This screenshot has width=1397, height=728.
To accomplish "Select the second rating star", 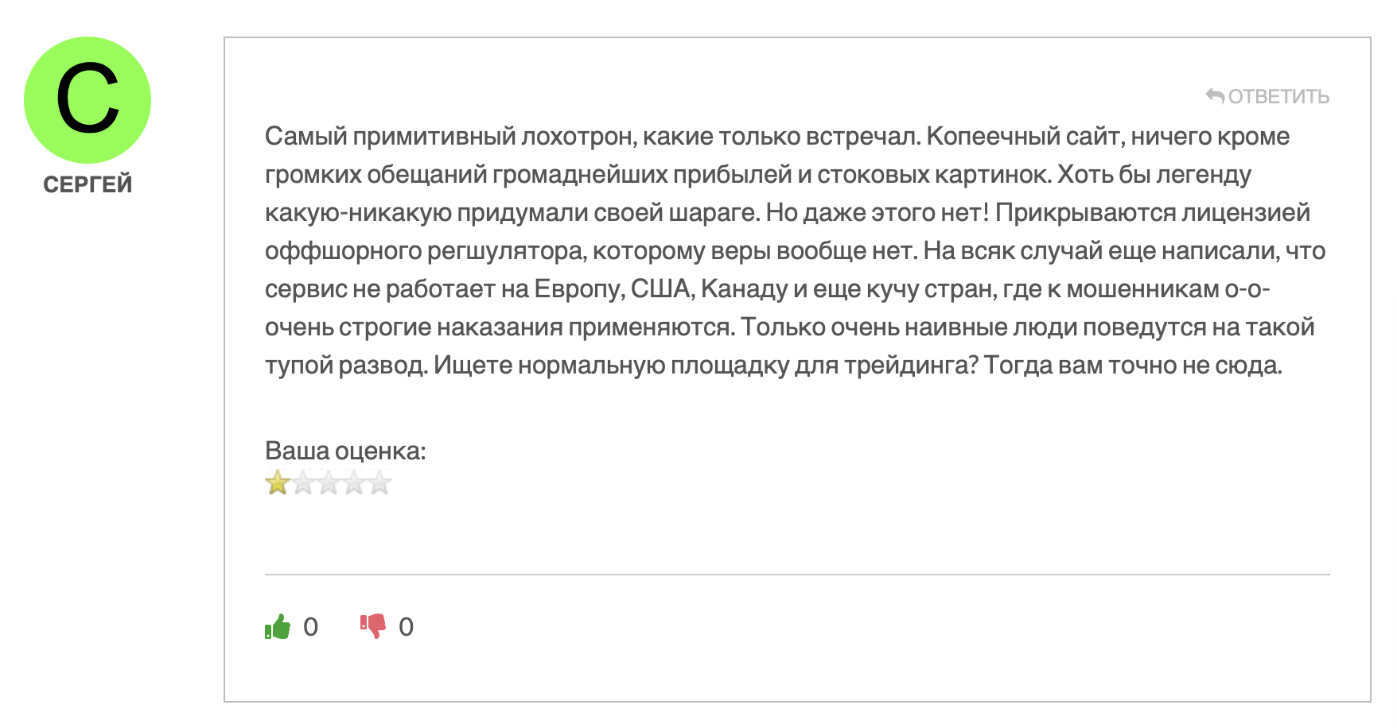I will coord(303,482).
